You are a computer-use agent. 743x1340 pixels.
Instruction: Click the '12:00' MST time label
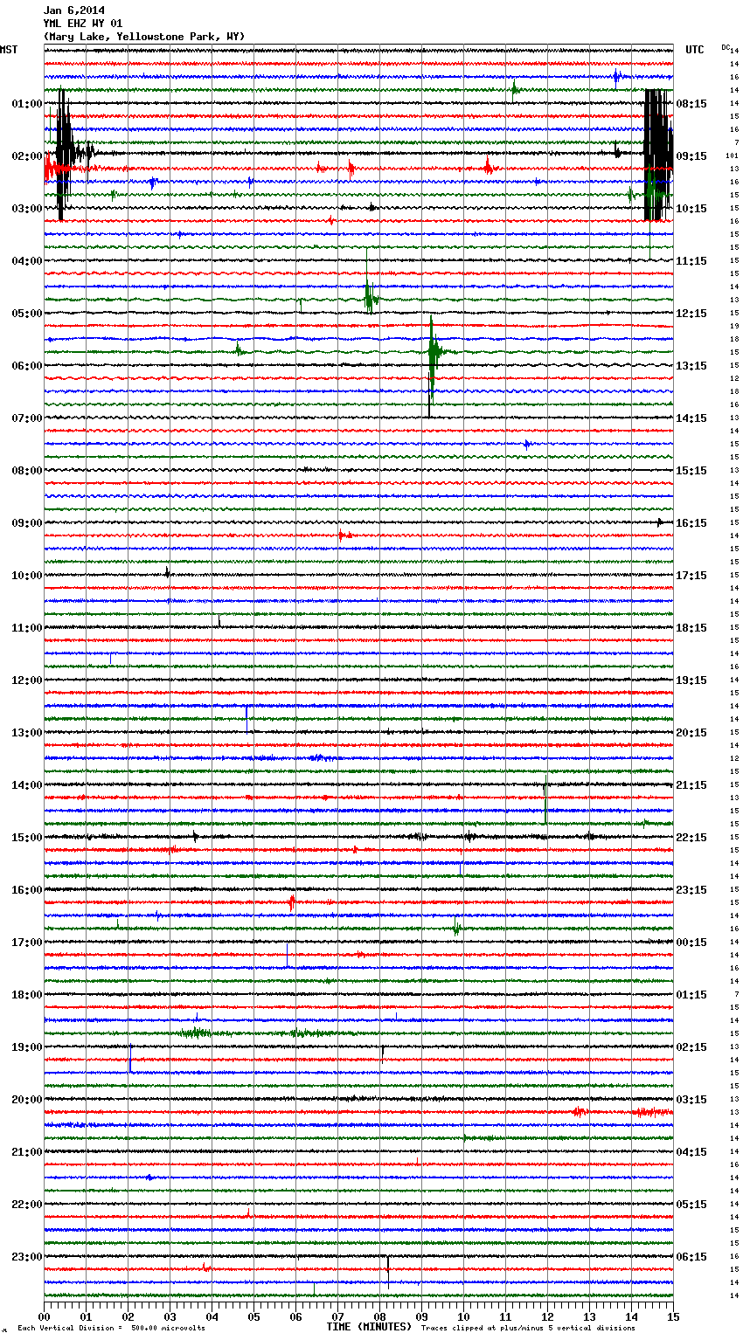pyautogui.click(x=26, y=680)
